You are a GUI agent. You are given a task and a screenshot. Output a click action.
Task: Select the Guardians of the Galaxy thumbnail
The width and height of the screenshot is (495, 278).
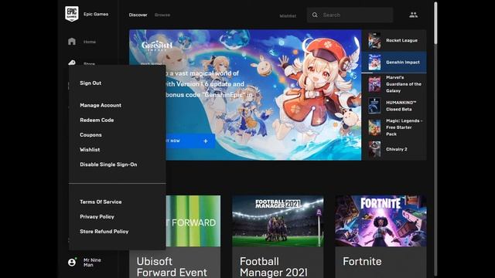(x=374, y=84)
